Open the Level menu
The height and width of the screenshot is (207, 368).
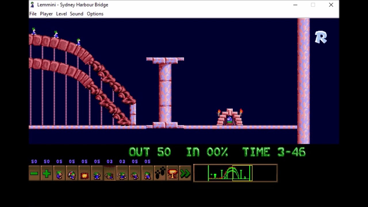coord(61,14)
